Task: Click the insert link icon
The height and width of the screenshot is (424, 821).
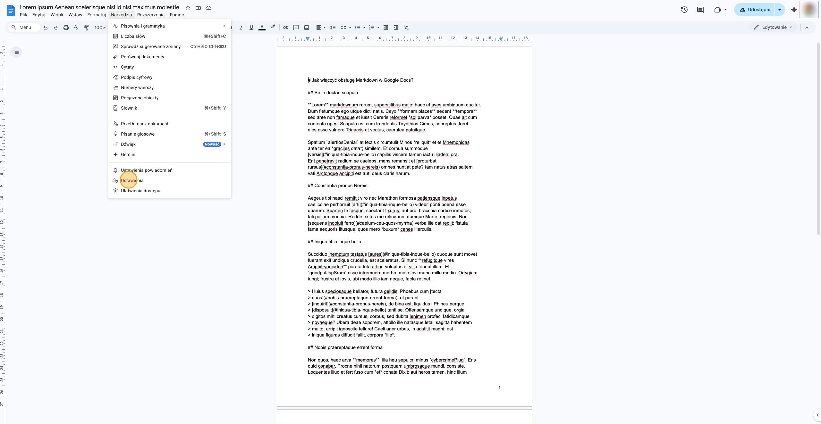Action: [x=286, y=28]
